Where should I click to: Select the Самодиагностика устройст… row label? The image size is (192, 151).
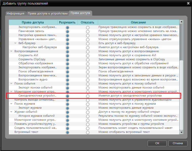37,96
